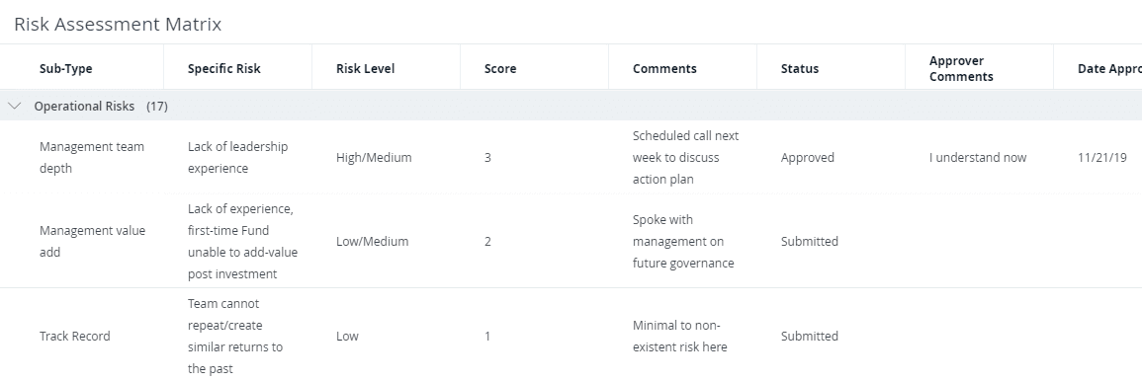Collapse the Operational Risks group chevron
Screen dimensions: 1142x382
point(14,107)
